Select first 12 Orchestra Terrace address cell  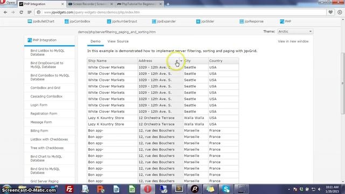click(x=160, y=118)
